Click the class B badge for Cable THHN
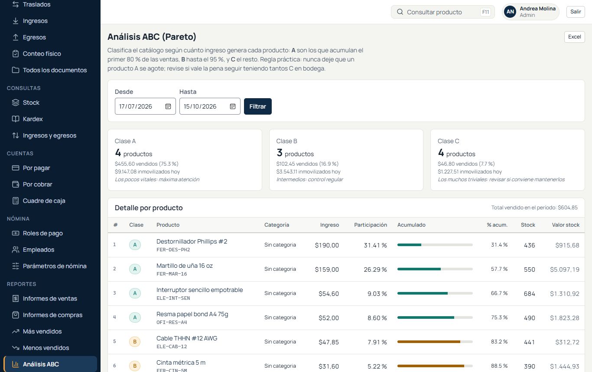This screenshot has width=592, height=372. pos(135,342)
